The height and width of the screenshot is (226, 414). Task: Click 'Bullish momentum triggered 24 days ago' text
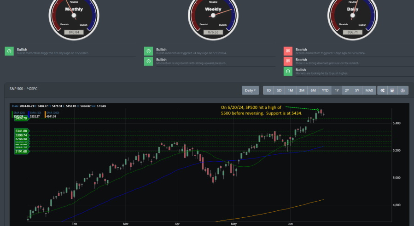(191, 53)
